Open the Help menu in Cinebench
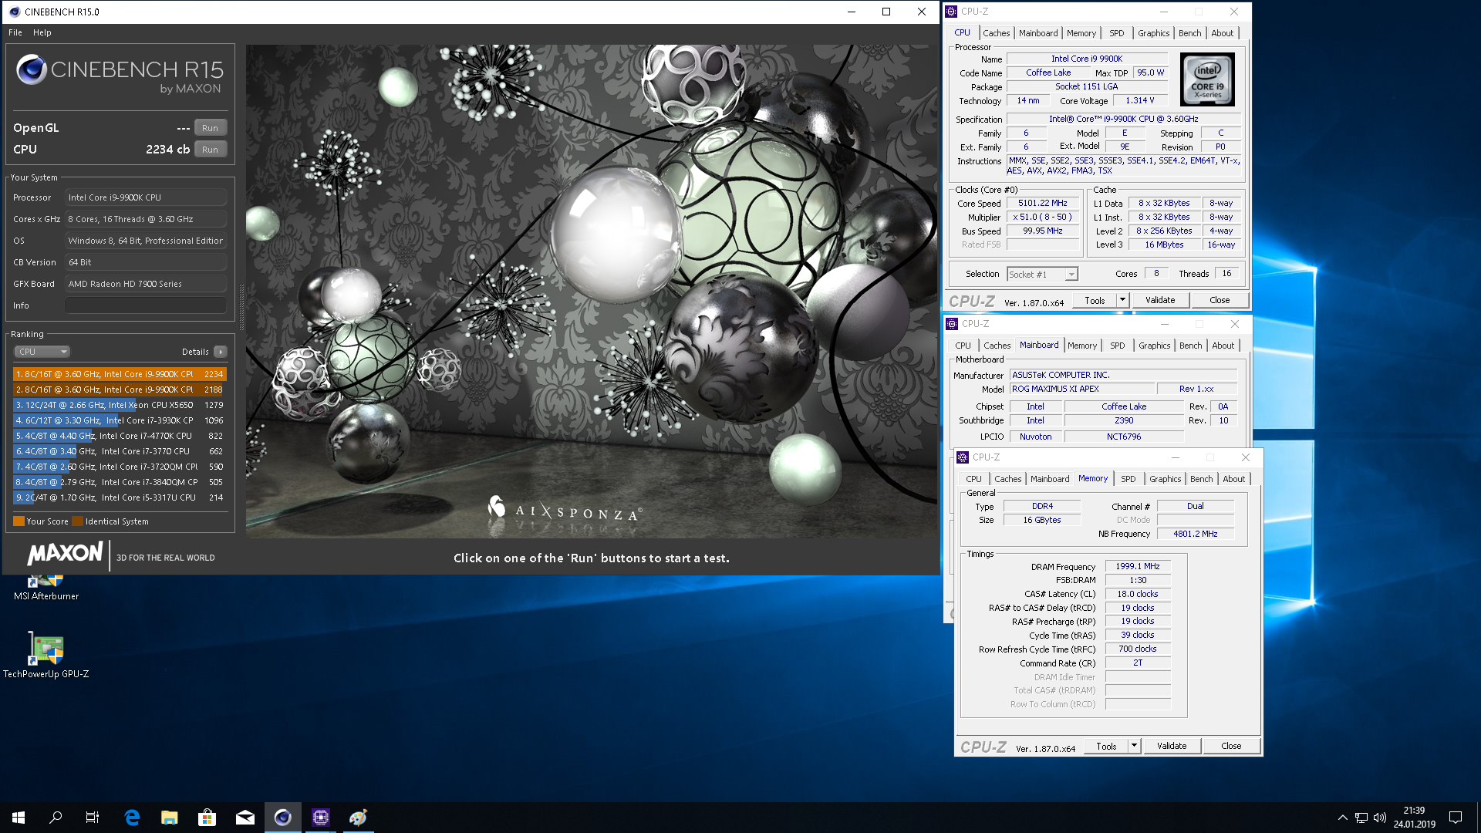 click(42, 32)
